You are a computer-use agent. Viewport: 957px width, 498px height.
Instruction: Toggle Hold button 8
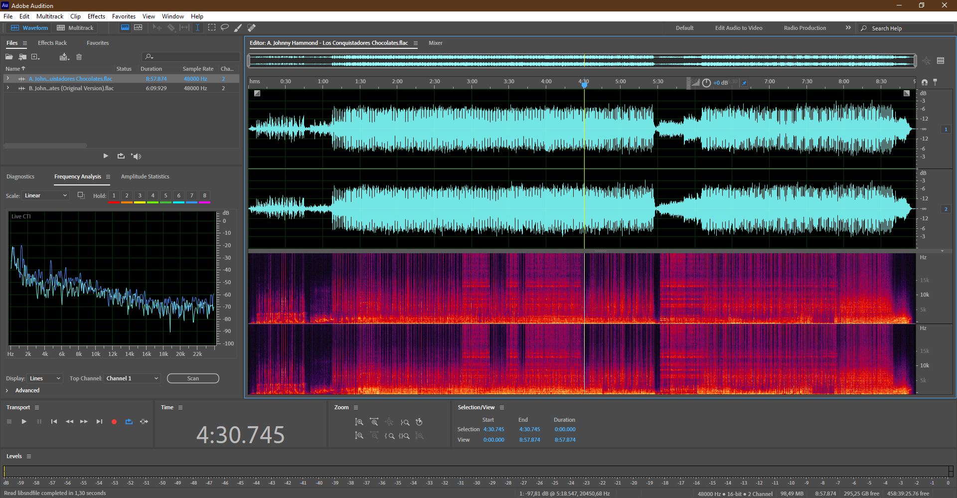(204, 196)
